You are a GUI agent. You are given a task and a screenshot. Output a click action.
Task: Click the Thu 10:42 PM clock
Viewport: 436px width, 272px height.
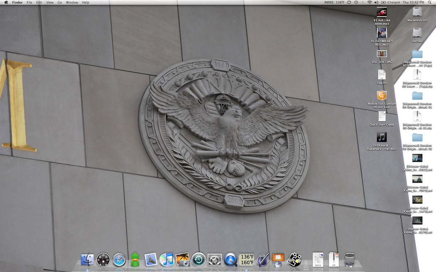click(414, 2)
